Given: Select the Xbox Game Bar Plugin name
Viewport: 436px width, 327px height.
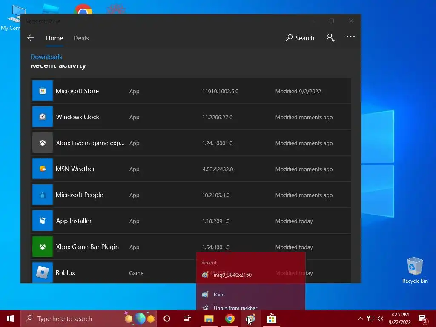Looking at the screenshot, I should click(87, 247).
